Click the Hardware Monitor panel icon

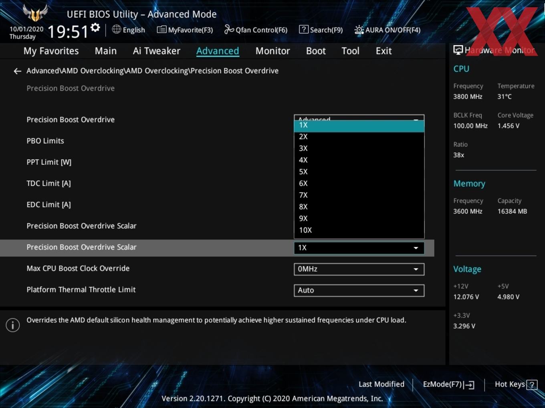coord(458,50)
